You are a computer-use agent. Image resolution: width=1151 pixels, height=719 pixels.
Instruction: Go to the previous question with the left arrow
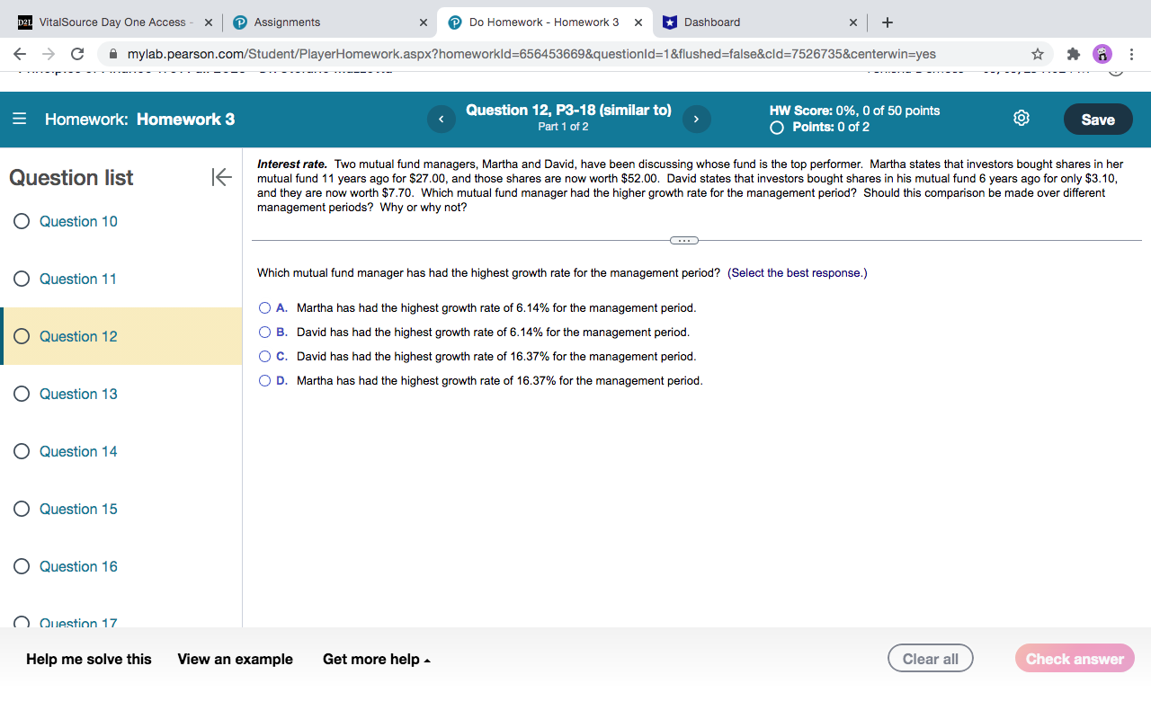coord(441,119)
